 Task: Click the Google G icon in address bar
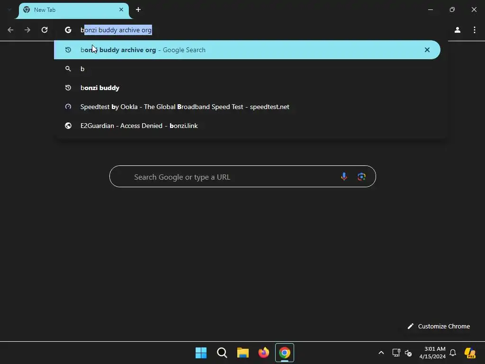(68, 30)
